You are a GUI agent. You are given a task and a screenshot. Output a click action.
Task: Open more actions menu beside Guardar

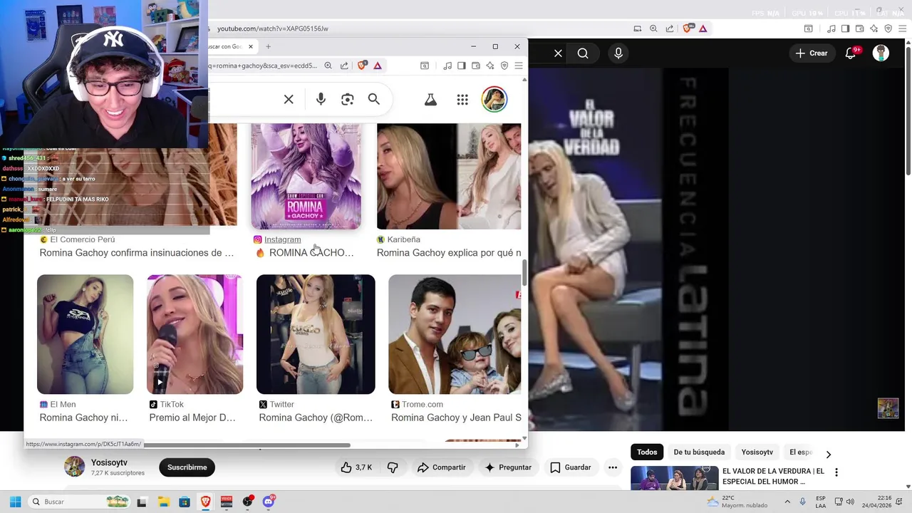point(613,467)
